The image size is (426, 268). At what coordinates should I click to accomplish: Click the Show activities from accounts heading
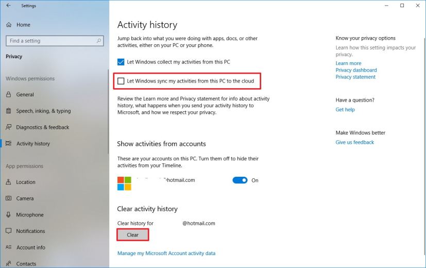pos(161,144)
